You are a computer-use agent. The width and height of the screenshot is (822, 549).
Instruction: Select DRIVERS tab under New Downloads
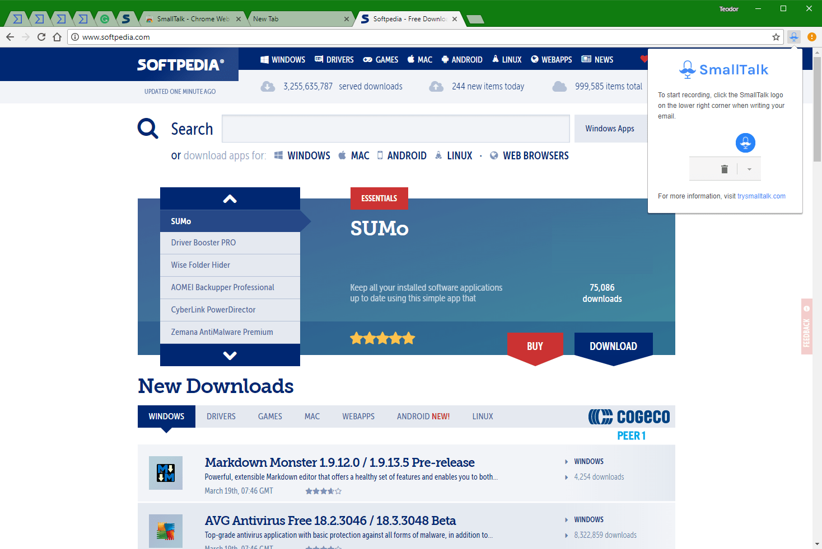pos(221,417)
